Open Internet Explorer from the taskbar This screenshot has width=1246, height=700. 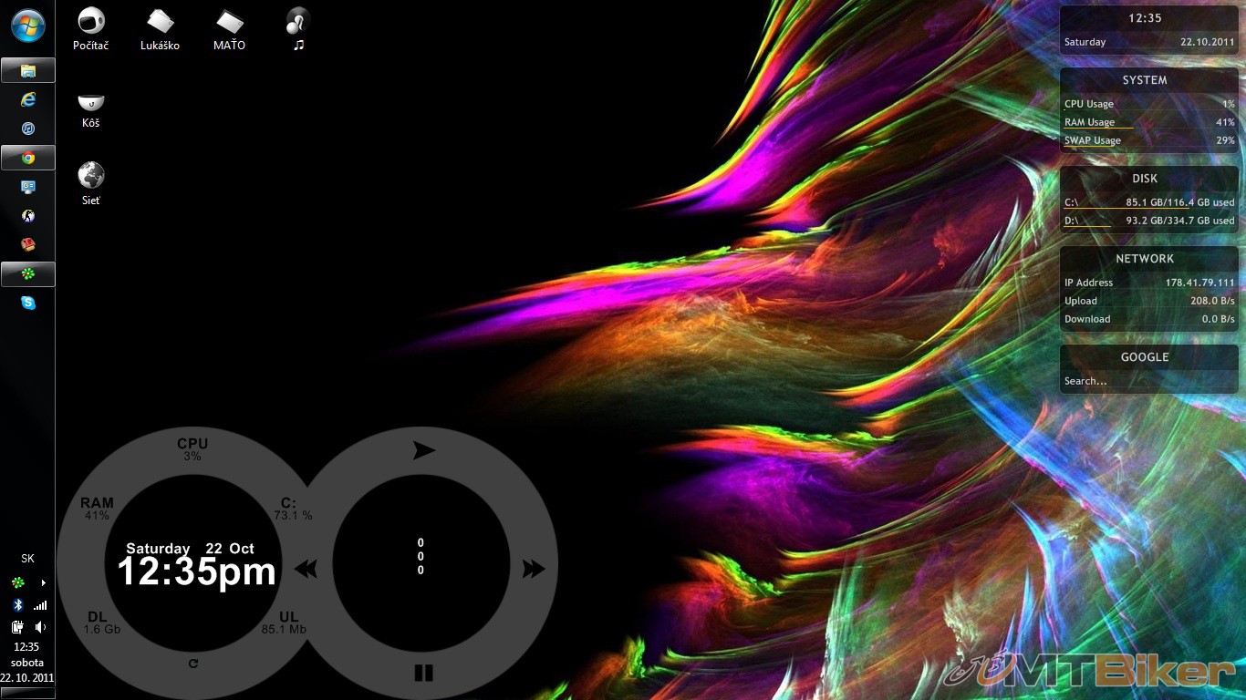tap(28, 99)
